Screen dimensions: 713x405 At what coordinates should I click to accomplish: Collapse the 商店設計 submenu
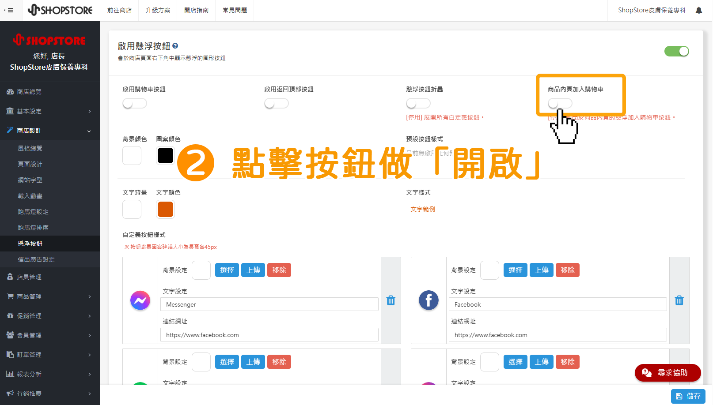click(89, 131)
